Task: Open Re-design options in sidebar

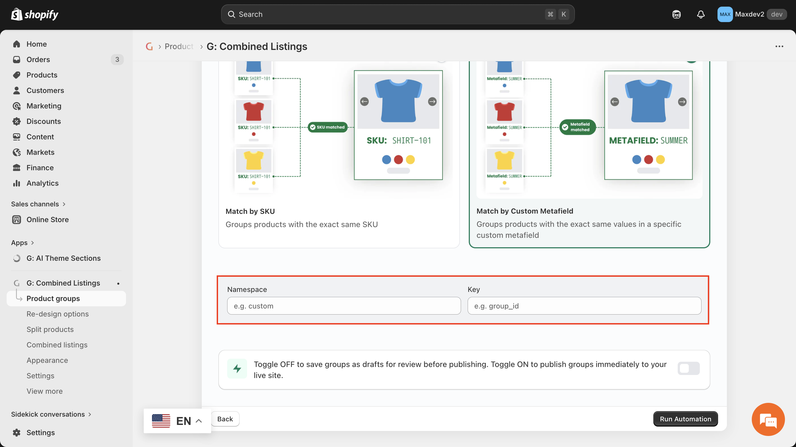Action: pyautogui.click(x=57, y=314)
